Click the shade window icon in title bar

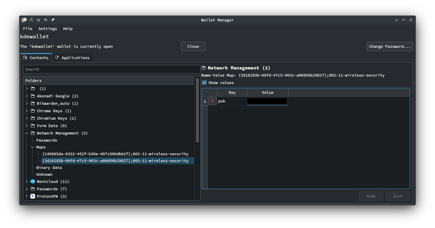tap(31, 20)
